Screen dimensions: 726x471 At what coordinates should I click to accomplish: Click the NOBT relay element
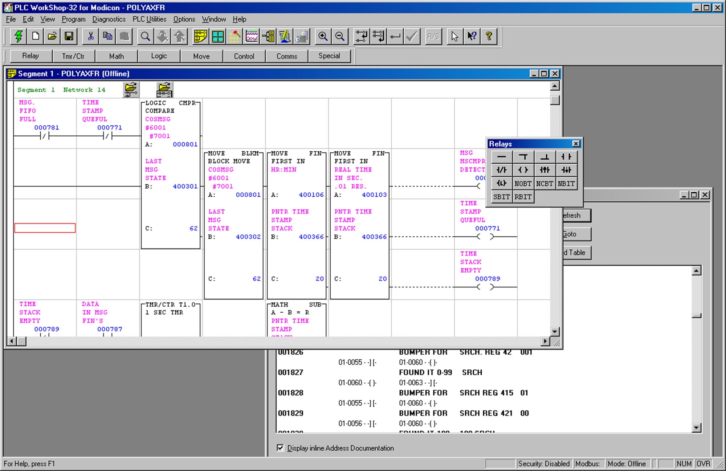[523, 183]
